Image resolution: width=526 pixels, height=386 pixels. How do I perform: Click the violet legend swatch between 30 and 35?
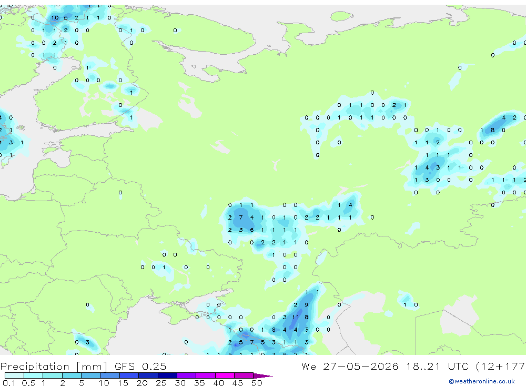187,375
